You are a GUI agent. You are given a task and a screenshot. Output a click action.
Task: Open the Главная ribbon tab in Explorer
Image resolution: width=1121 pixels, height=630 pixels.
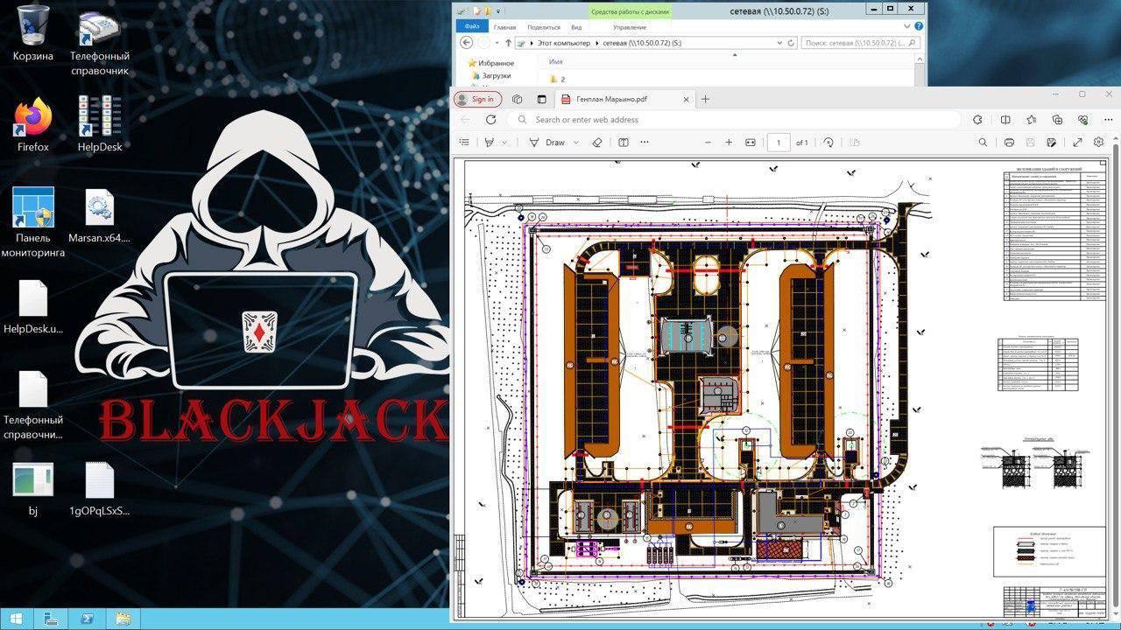(x=504, y=27)
